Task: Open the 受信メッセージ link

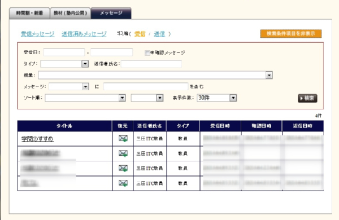Action: click(x=38, y=34)
